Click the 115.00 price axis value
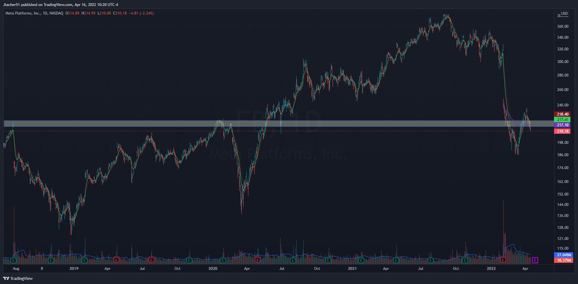The width and height of the screenshot is (578, 284). click(564, 248)
